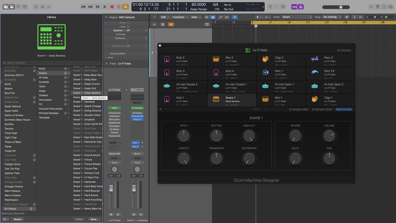Switch to the Pad Controls tab

(344, 109)
